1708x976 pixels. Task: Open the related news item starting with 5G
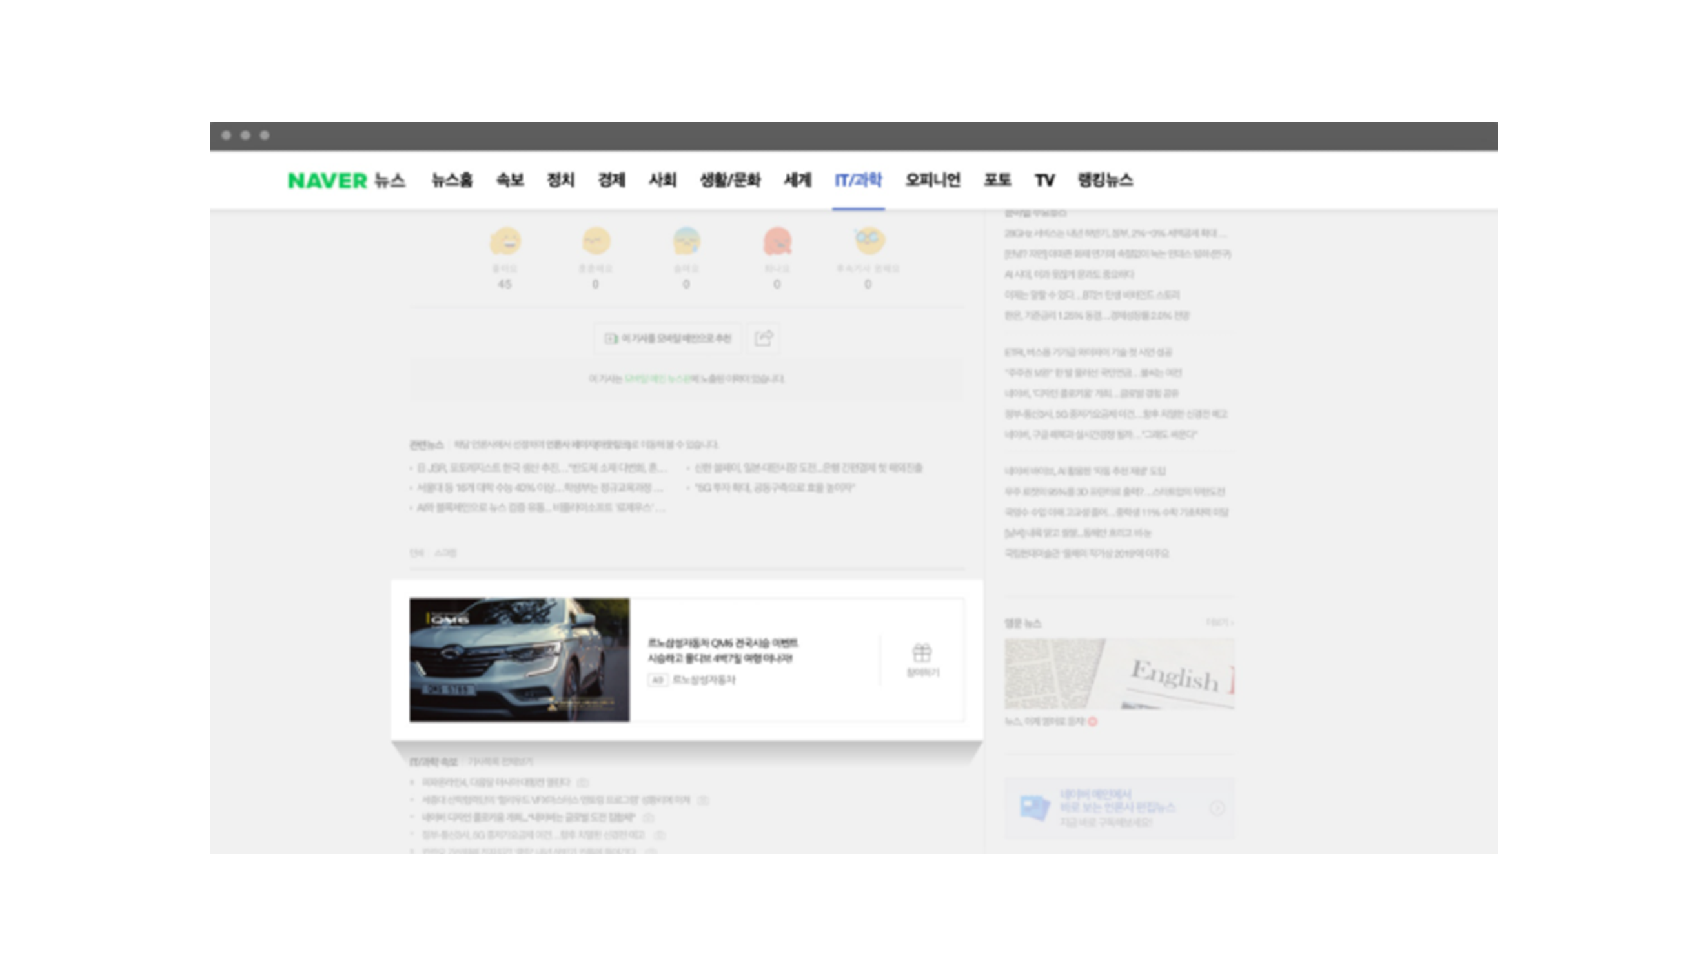[774, 488]
